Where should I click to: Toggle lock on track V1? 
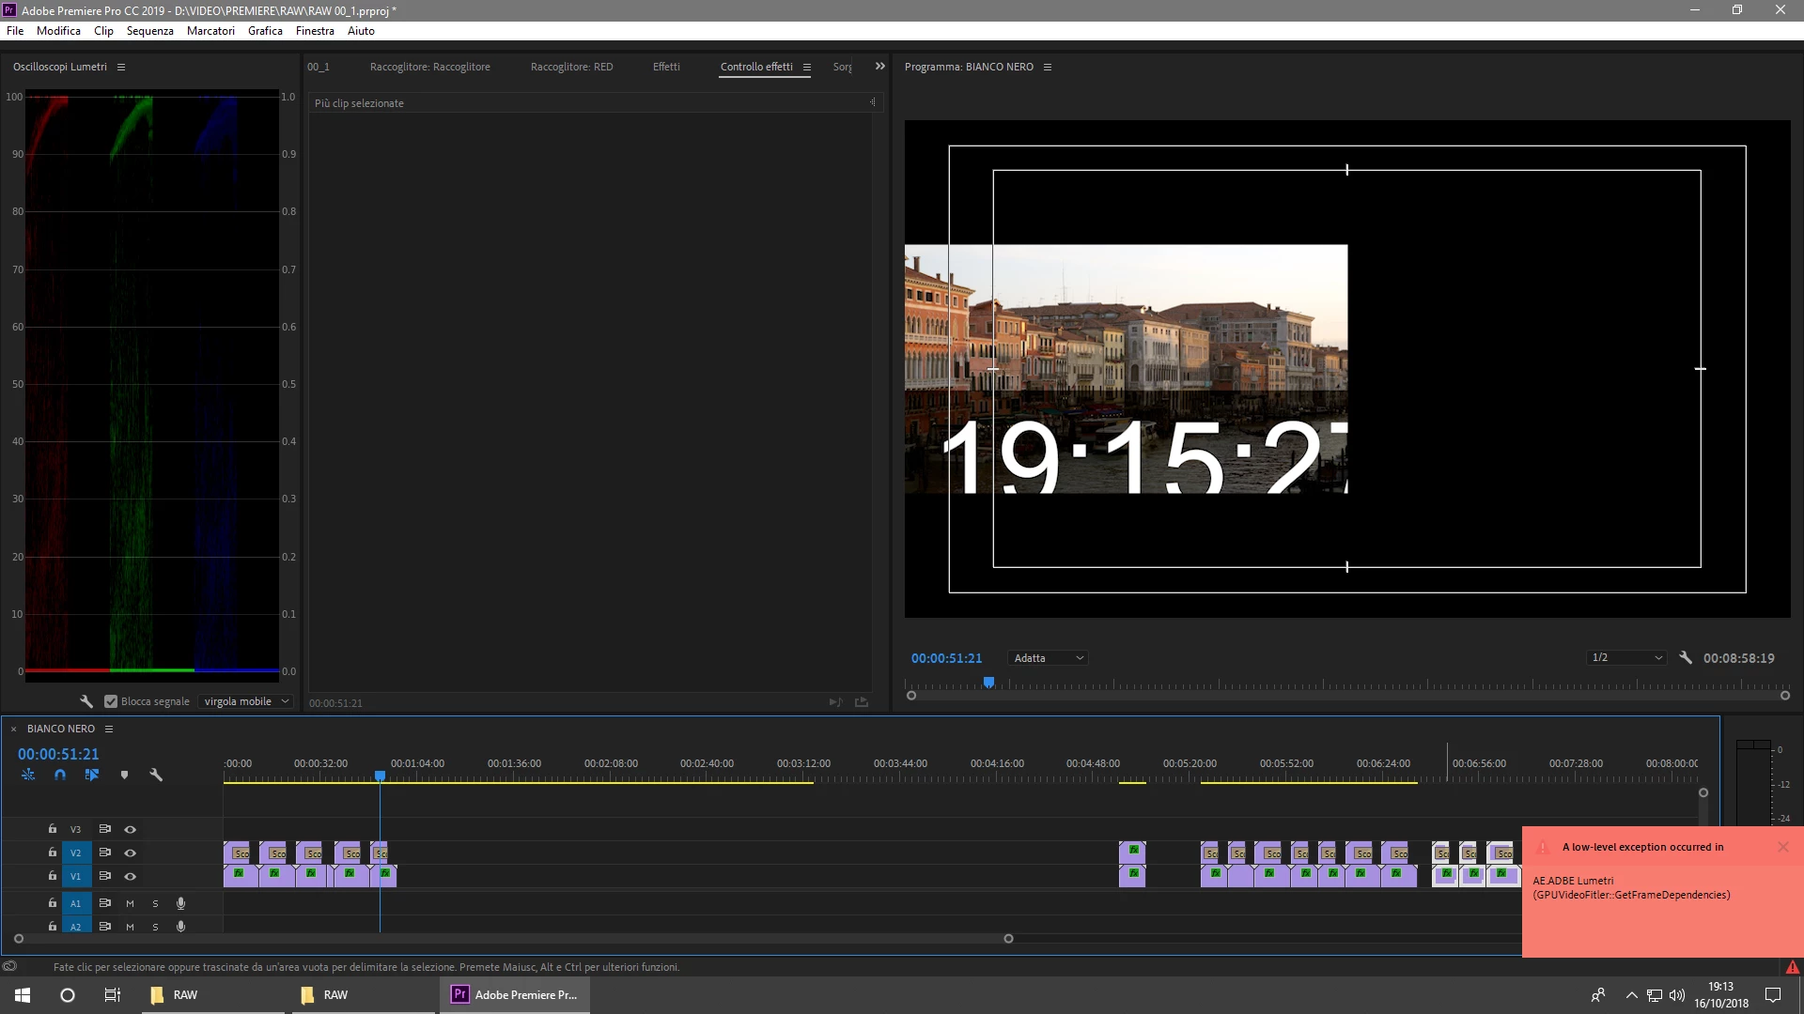pyautogui.click(x=53, y=876)
